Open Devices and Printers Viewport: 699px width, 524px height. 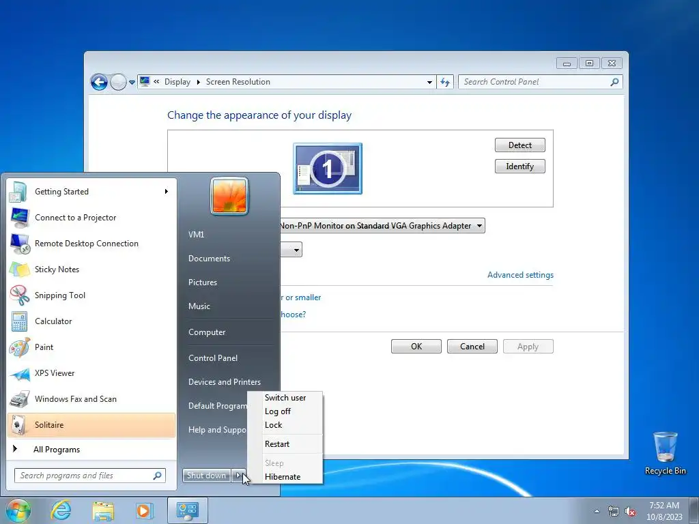tap(225, 382)
